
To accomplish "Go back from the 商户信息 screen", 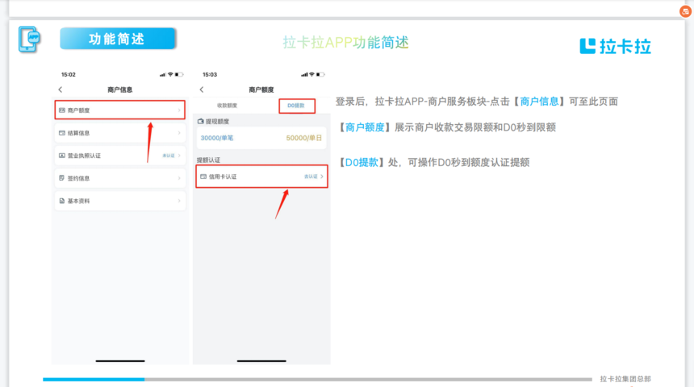I will tap(61, 89).
